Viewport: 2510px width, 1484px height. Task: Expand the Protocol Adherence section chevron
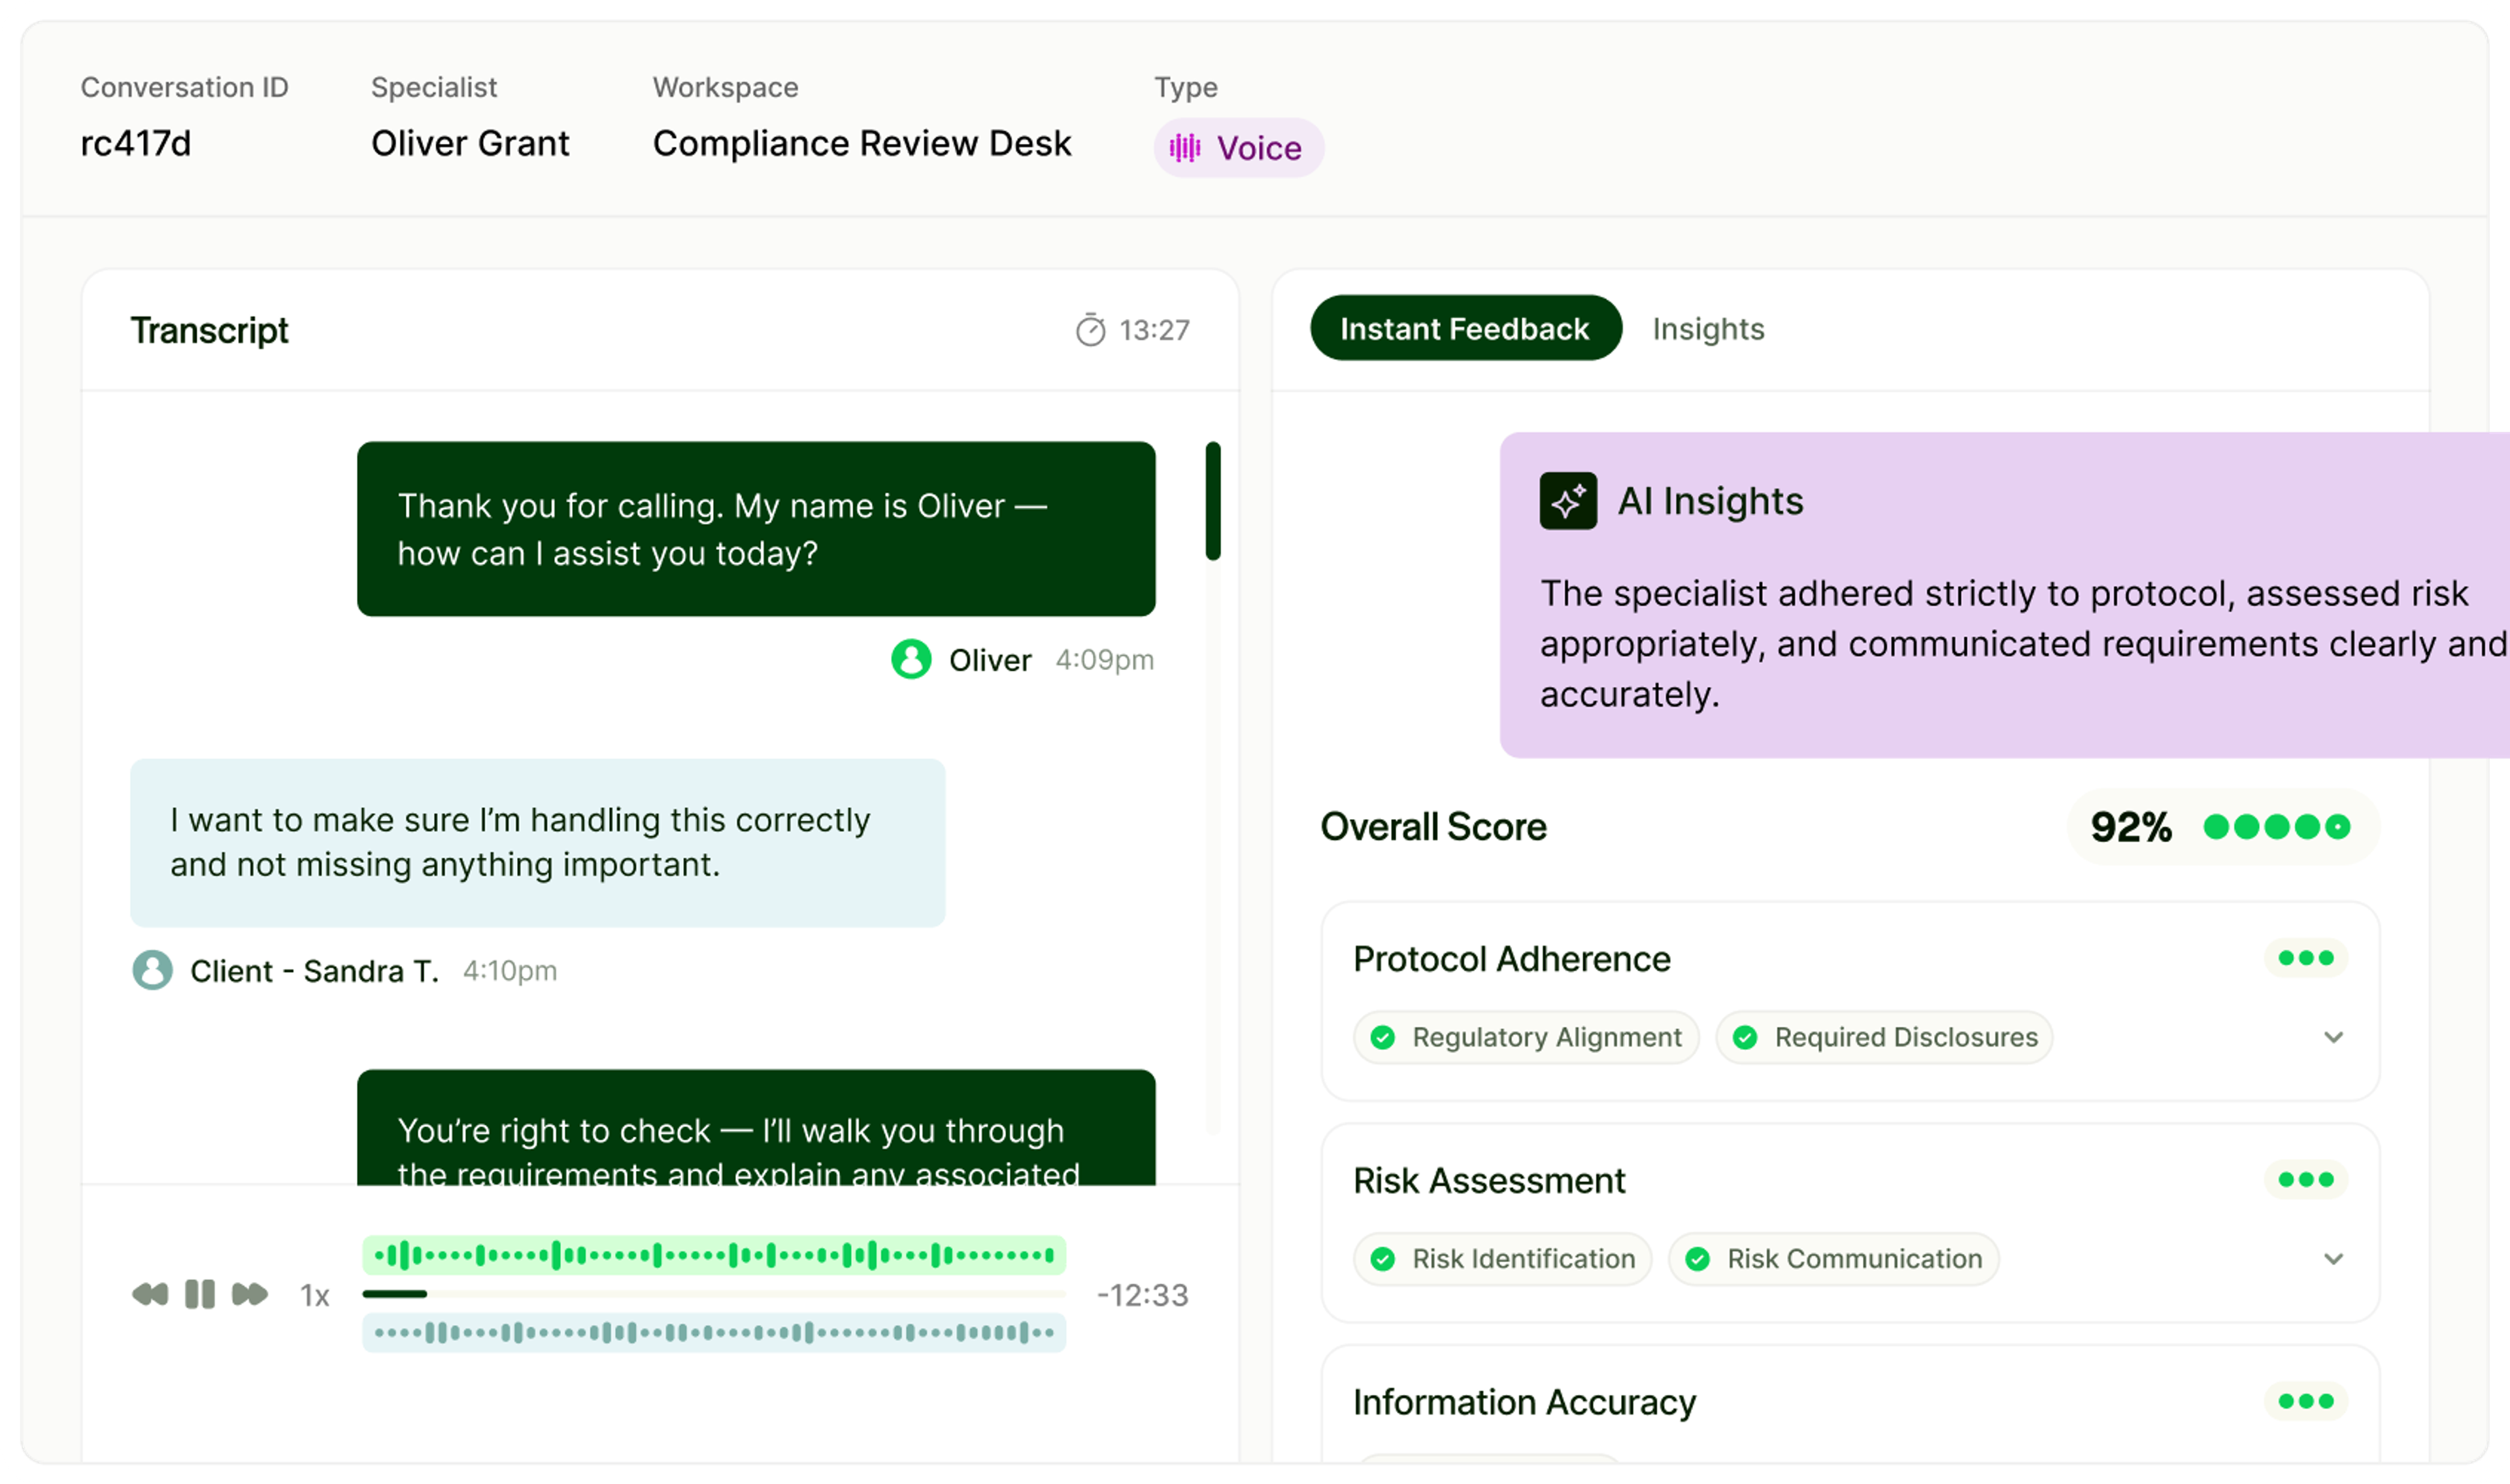pyautogui.click(x=2333, y=1037)
